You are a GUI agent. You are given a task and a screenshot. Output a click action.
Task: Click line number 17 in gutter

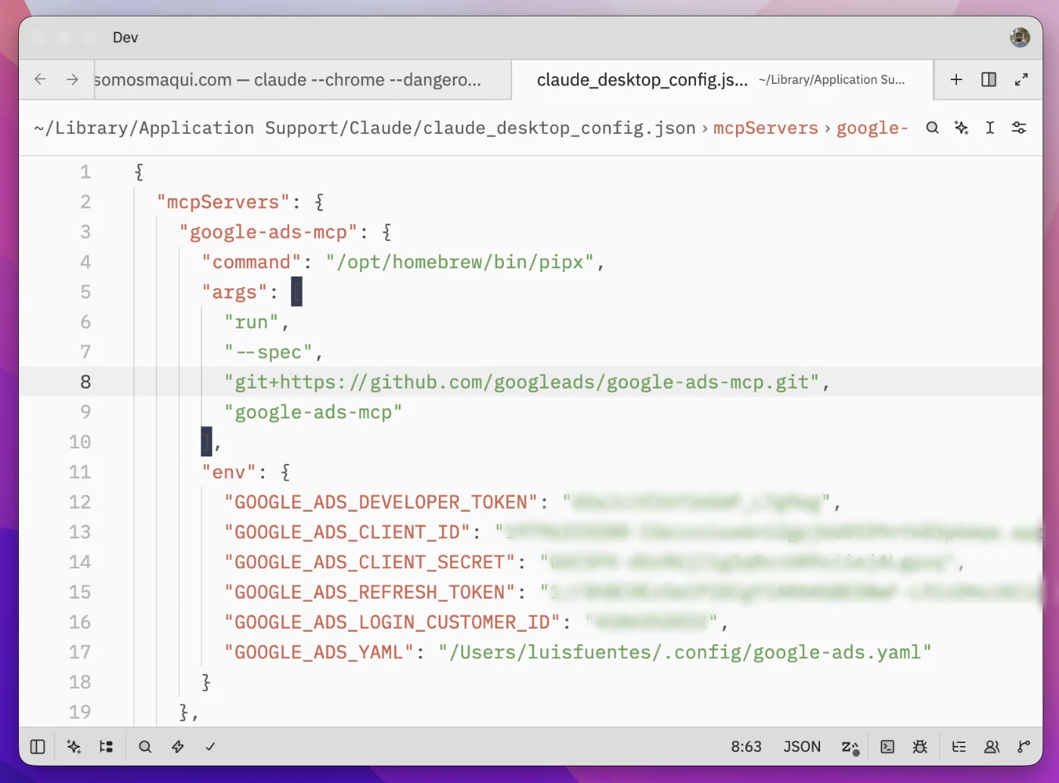[79, 652]
